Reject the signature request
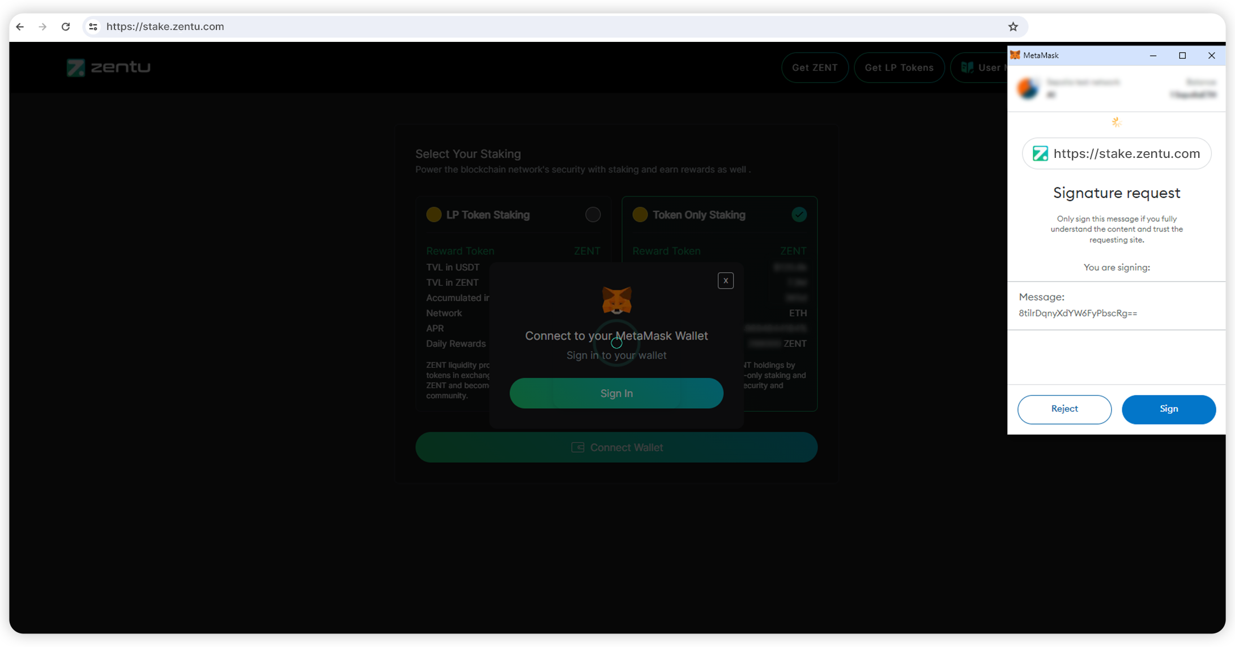Viewport: 1235px width, 647px height. 1064,409
